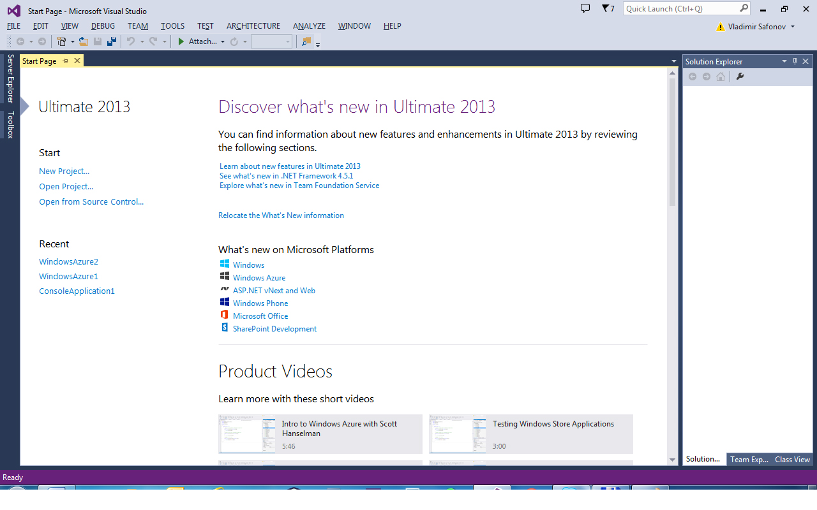Click the Forward arrow in Solution Explorer
The image size is (817, 510).
coord(707,76)
